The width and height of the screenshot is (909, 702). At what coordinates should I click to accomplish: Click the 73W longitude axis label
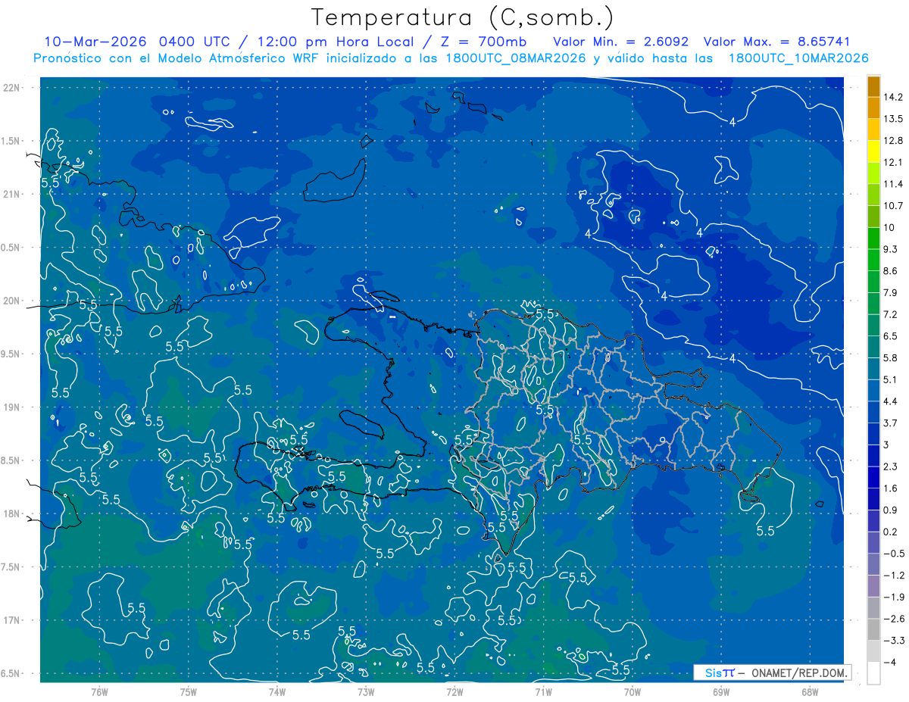pyautogui.click(x=366, y=691)
